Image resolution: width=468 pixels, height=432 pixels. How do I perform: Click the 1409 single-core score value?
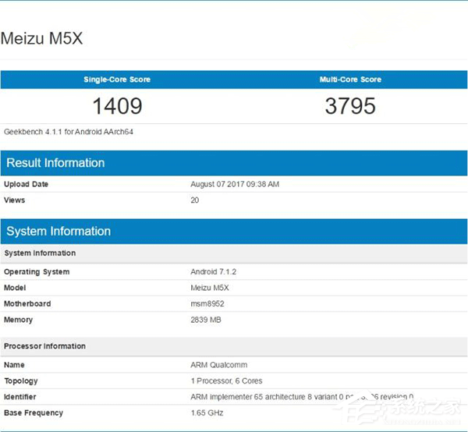click(117, 106)
